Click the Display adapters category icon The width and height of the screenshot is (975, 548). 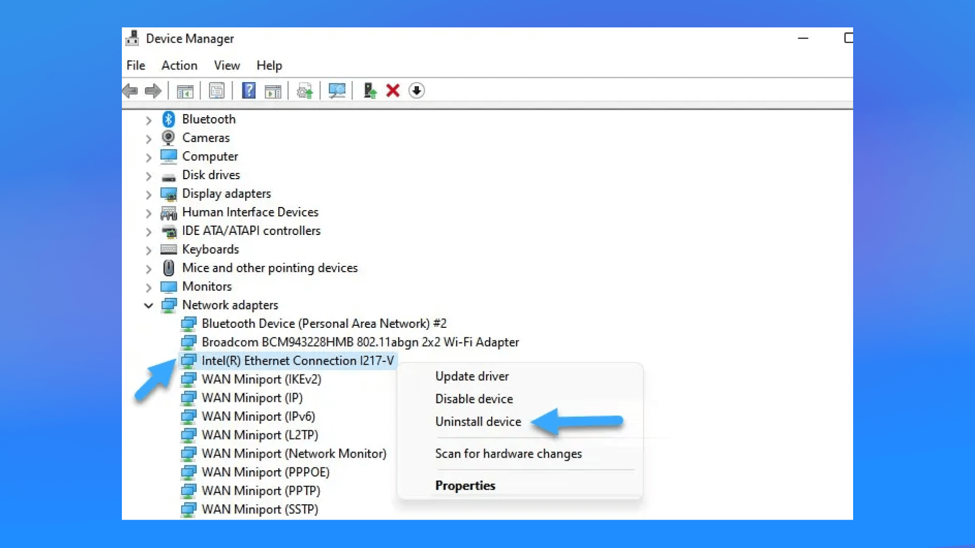(x=169, y=194)
